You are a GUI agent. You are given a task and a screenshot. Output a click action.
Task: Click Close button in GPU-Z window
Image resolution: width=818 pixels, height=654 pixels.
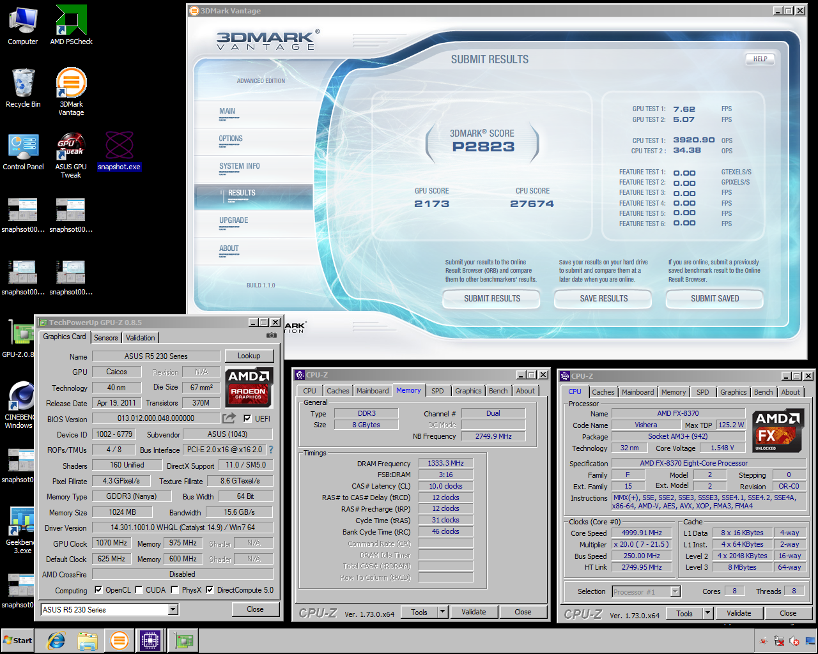pos(255,609)
